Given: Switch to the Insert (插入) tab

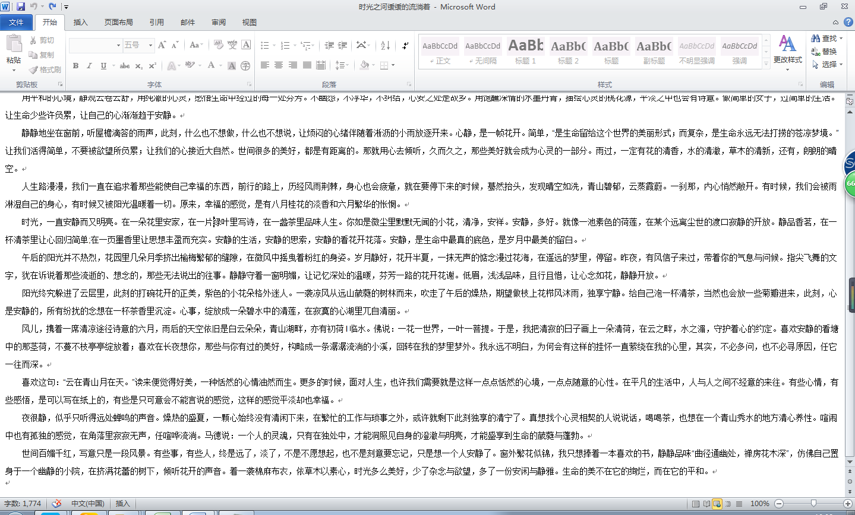Looking at the screenshot, I should click(80, 22).
